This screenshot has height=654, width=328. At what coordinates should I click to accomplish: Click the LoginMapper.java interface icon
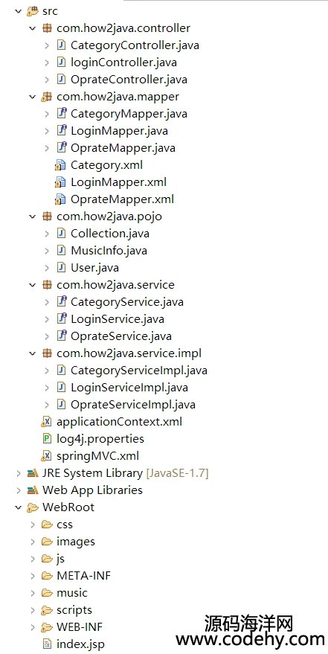(x=61, y=131)
